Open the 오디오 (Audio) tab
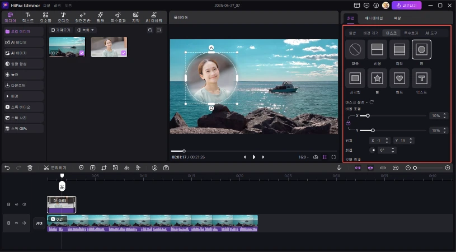The image size is (456, 252). pyautogui.click(x=63, y=17)
